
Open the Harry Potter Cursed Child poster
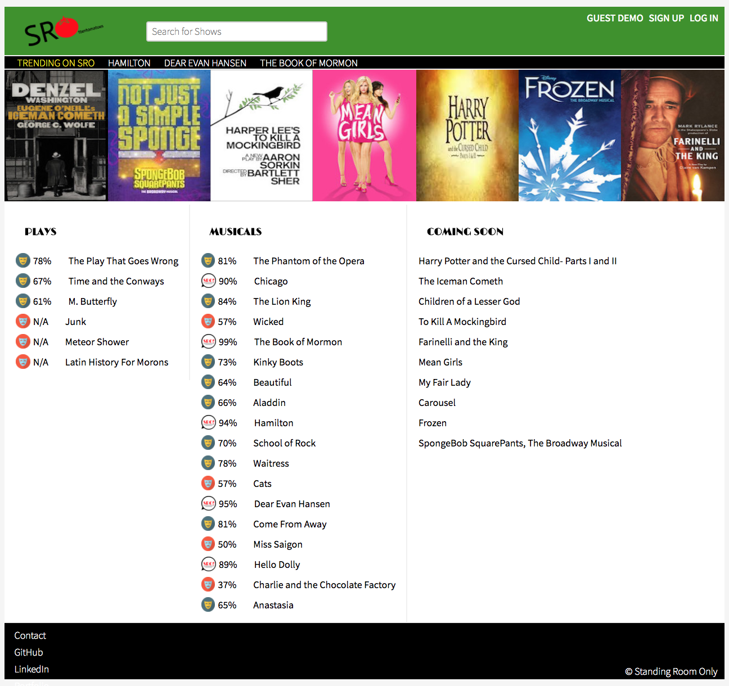pyautogui.click(x=467, y=136)
